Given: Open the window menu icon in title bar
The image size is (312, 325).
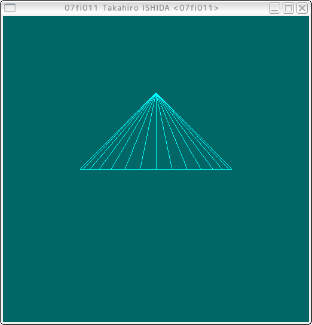Looking at the screenshot, I should pos(10,8).
